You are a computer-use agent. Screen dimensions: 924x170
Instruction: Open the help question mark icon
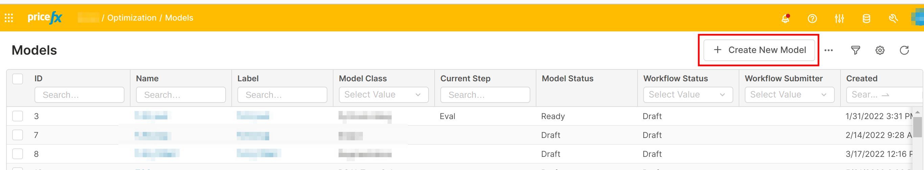[812, 18]
